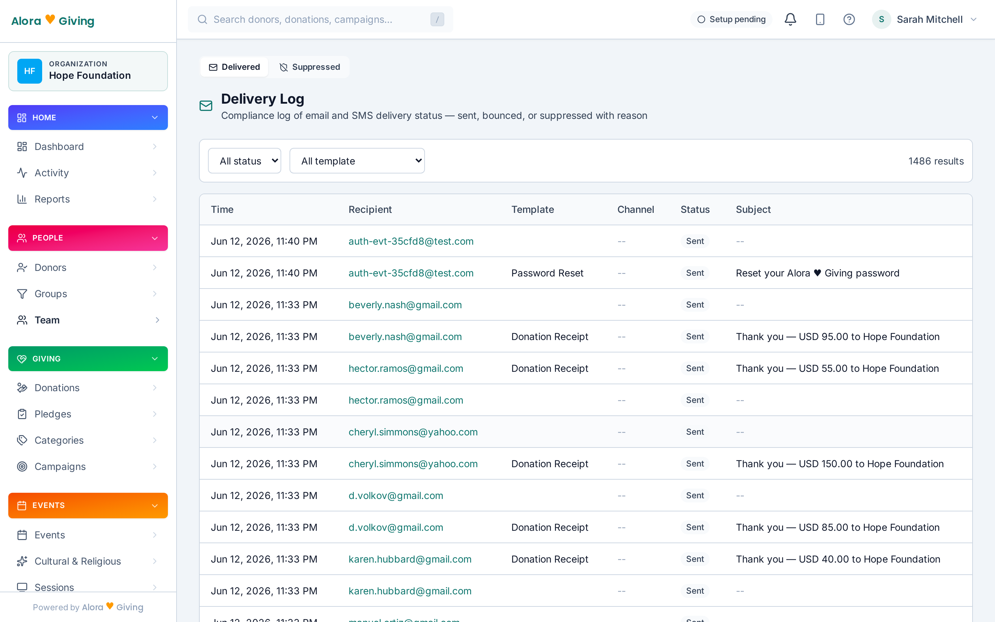
Task: Click the Team people icon
Action: click(22, 320)
